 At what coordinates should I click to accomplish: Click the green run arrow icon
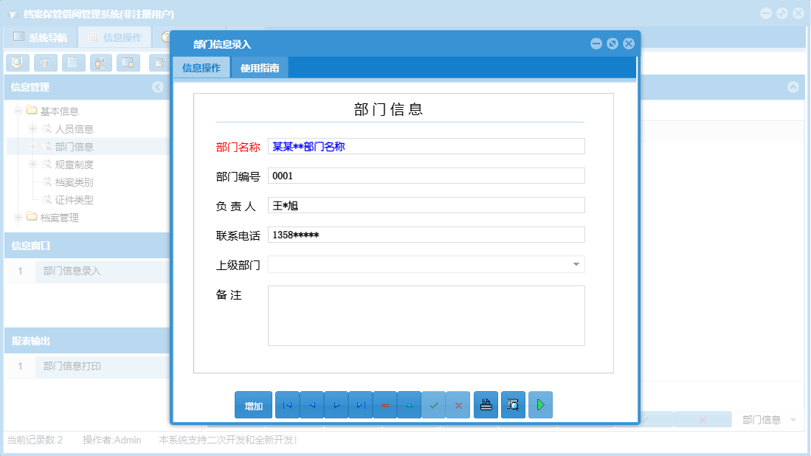(540, 404)
